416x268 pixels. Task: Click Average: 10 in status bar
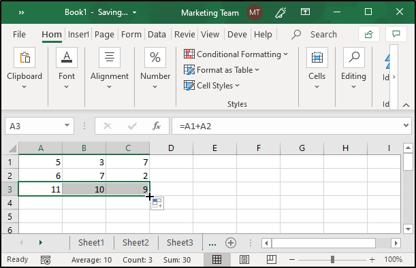91,260
